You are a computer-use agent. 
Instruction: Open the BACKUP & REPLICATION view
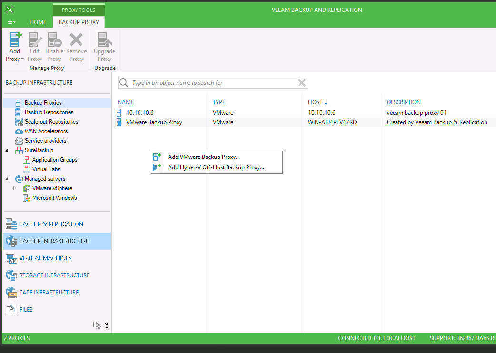pyautogui.click(x=57, y=224)
